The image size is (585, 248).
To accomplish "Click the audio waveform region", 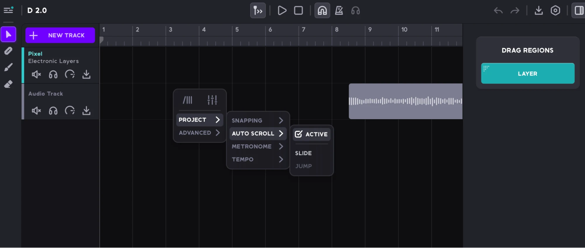I will point(405,101).
